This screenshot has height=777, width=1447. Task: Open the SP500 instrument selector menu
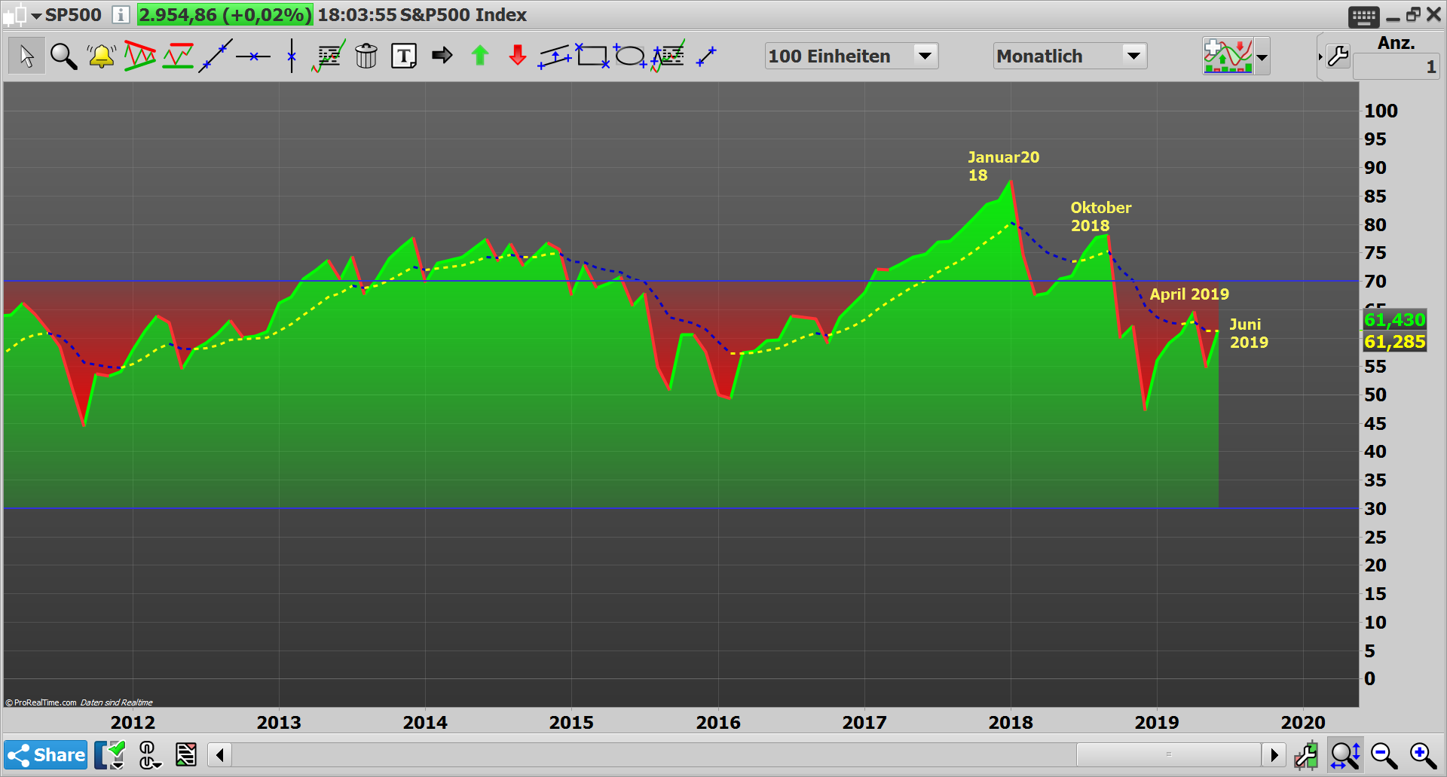[x=35, y=15]
